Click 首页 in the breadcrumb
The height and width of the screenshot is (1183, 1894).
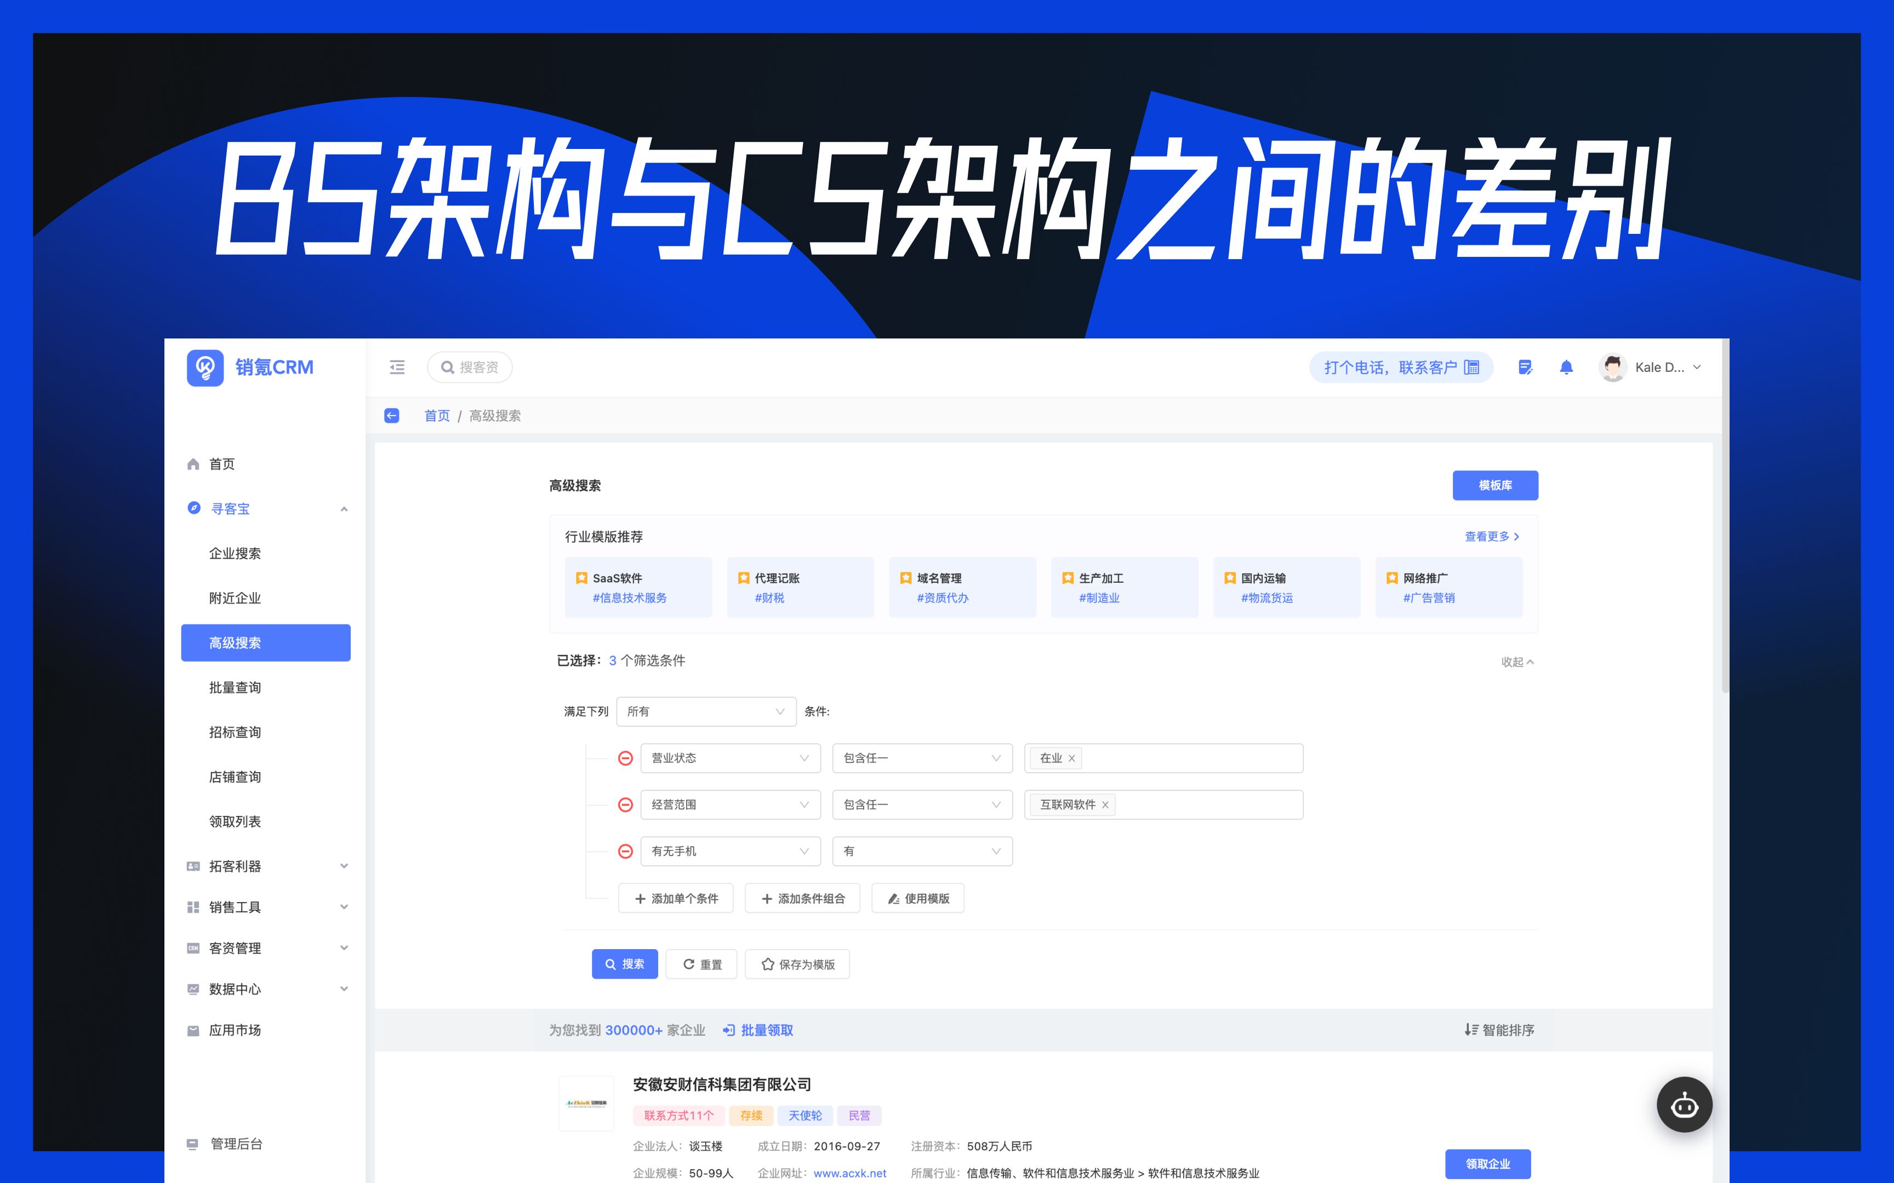coord(437,416)
